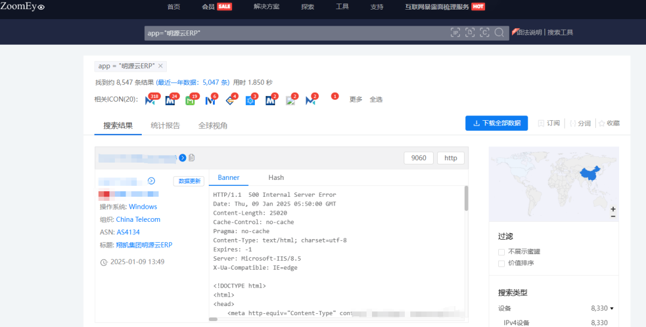
Task: Click the ZoomEye logo
Action: click(x=23, y=6)
